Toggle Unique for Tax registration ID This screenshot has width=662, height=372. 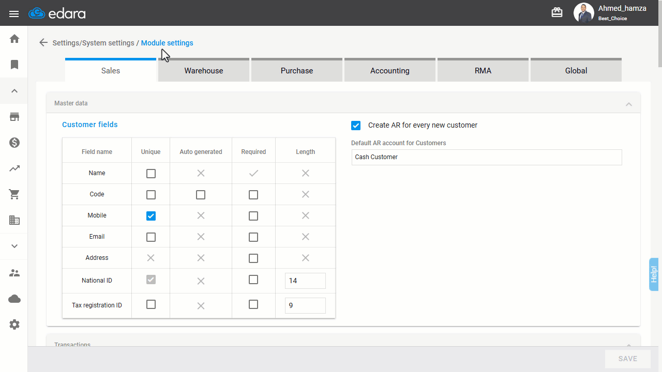click(x=151, y=304)
